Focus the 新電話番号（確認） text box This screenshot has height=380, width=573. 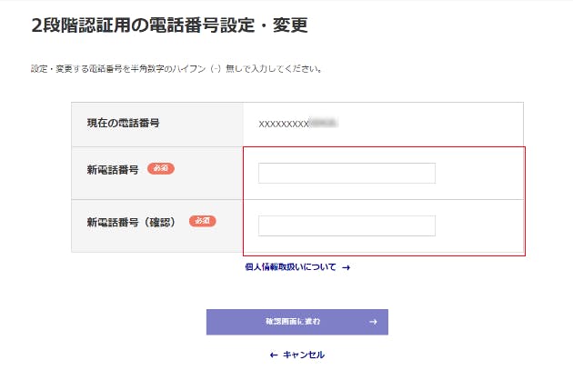point(347,225)
